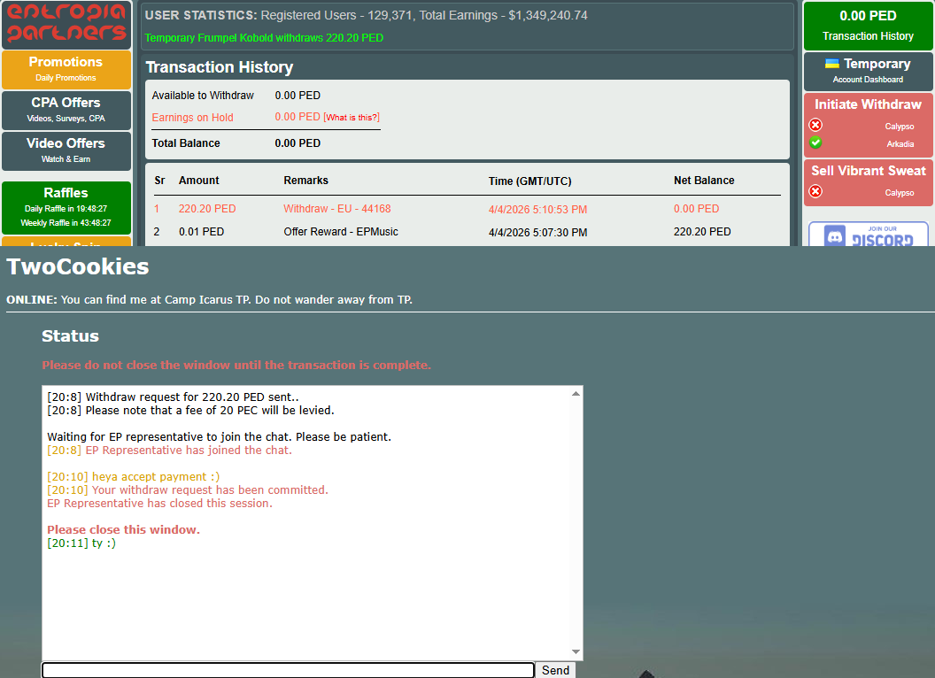Viewport: 935px width, 678px height.
Task: Click the '0.01 PED' amount in row 2
Action: click(202, 231)
